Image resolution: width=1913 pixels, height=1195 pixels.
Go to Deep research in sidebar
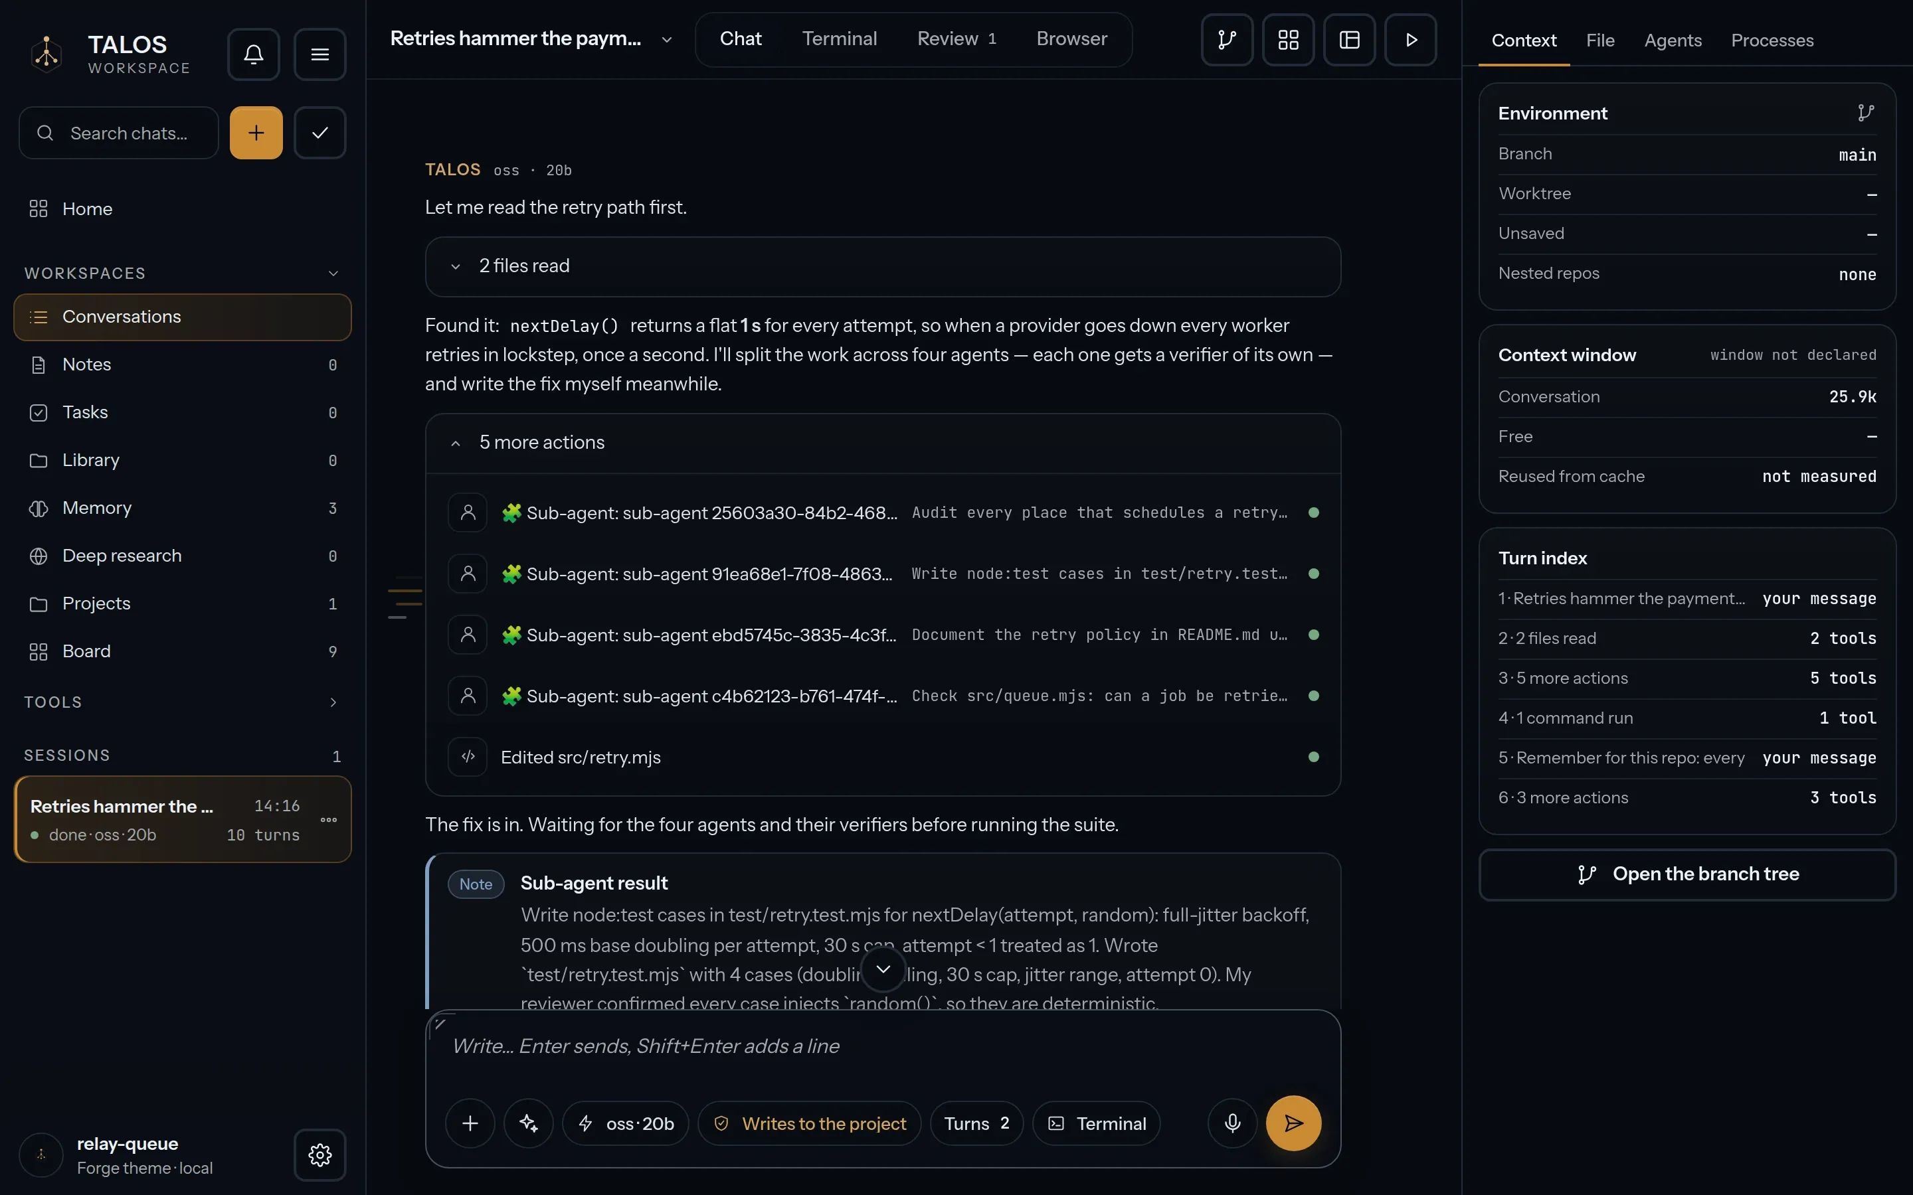coord(183,556)
